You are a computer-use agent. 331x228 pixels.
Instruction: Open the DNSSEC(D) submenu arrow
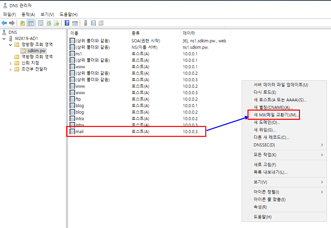pos(322,145)
